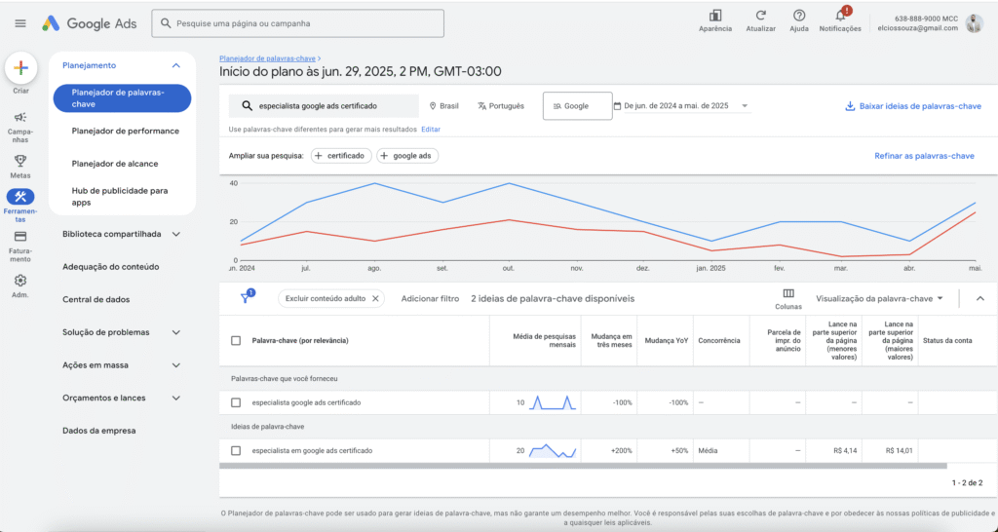This screenshot has width=998, height=532.
Task: Click the user profile avatar
Action: coord(975,23)
